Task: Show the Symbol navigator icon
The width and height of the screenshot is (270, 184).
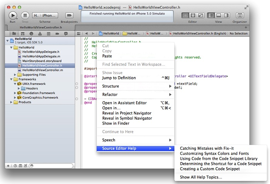Action: (22, 33)
